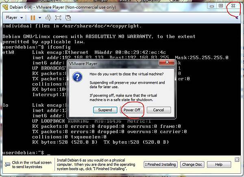
Task: Click the blue question mark icon in dialog
Action: pyautogui.click(x=77, y=77)
